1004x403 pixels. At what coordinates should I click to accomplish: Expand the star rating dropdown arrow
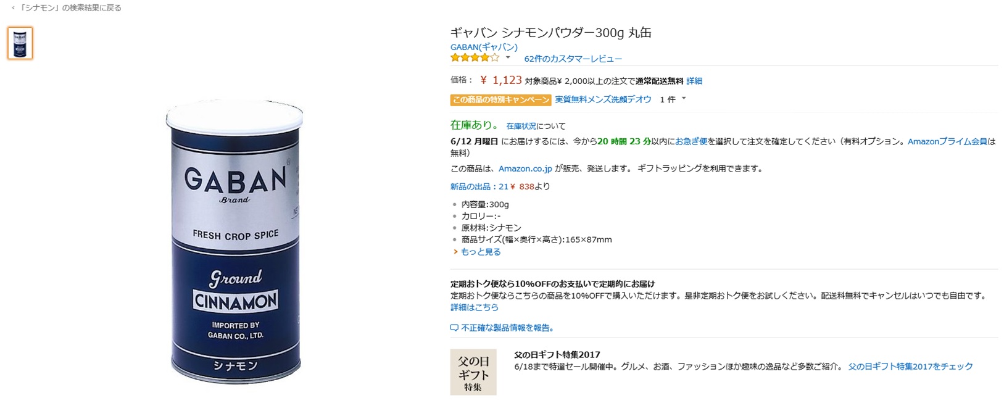[x=508, y=58]
